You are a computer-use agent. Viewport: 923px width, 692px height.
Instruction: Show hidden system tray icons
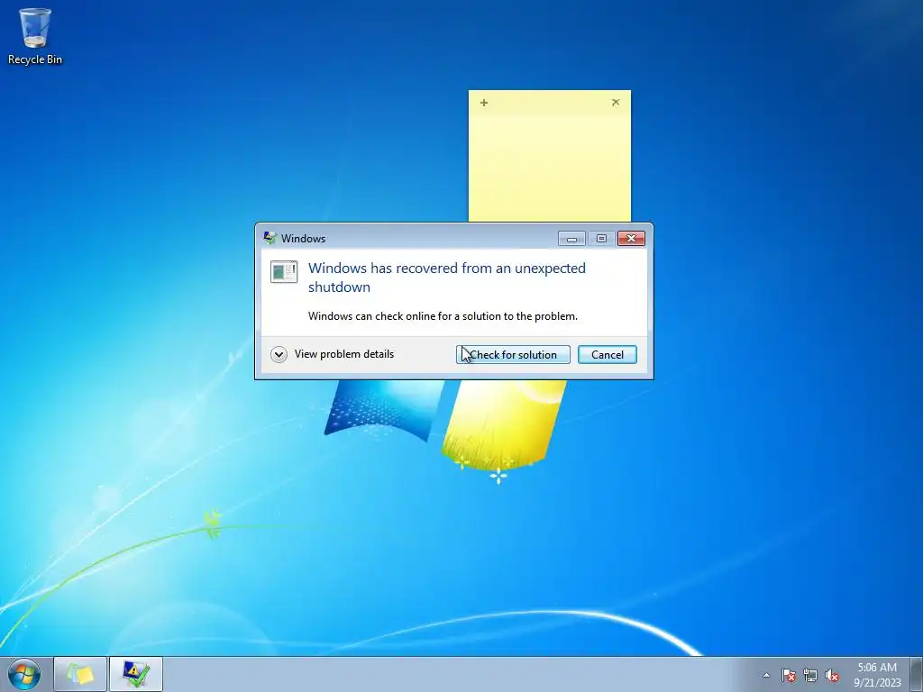[766, 675]
